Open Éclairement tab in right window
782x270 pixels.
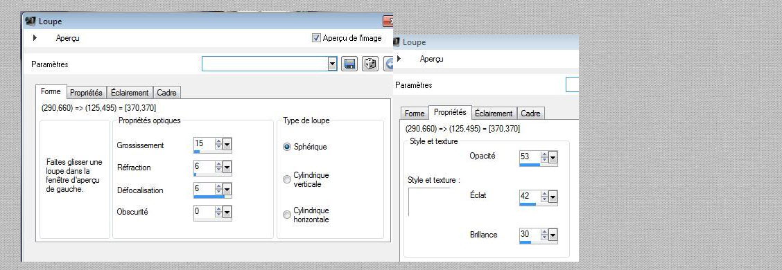tap(494, 114)
